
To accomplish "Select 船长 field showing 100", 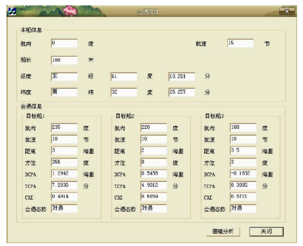I will 64,60.
